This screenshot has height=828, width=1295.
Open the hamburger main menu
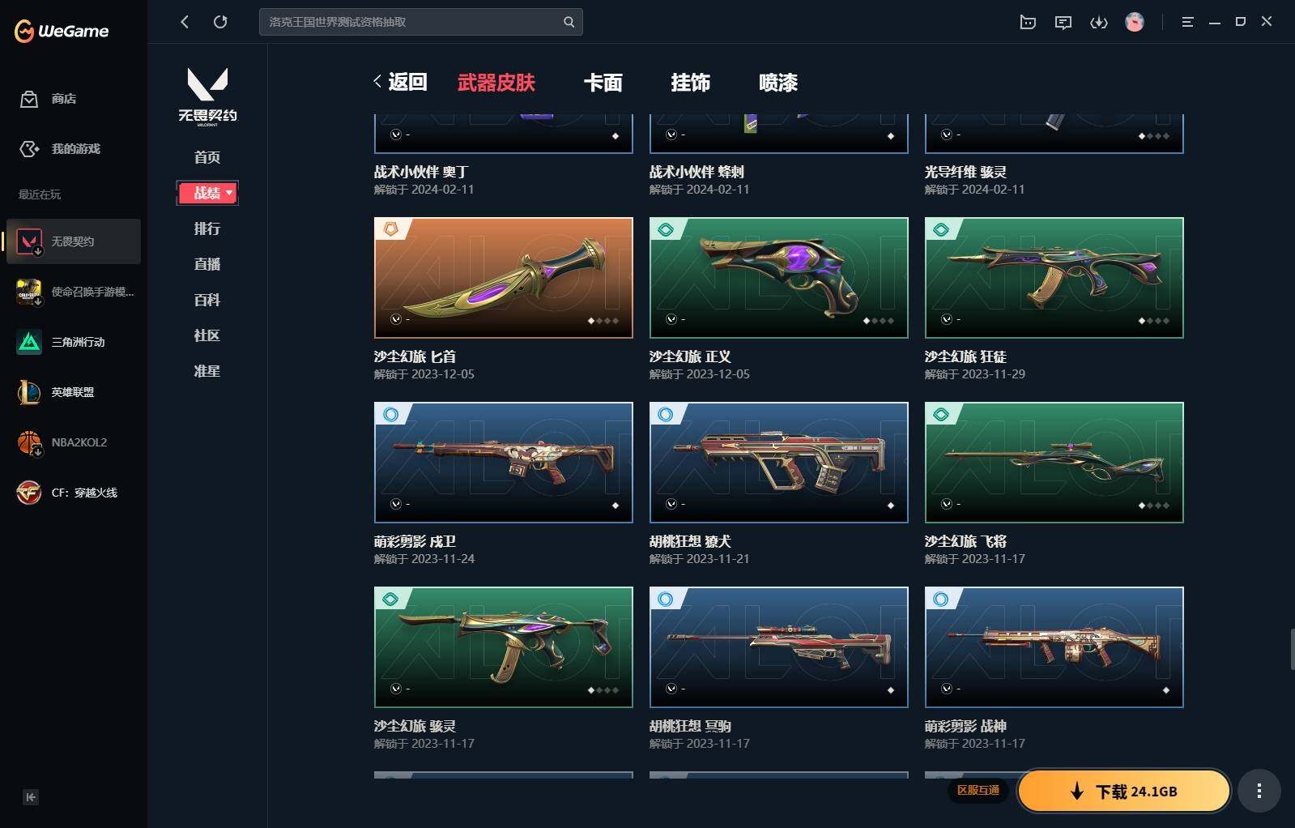pos(1187,22)
